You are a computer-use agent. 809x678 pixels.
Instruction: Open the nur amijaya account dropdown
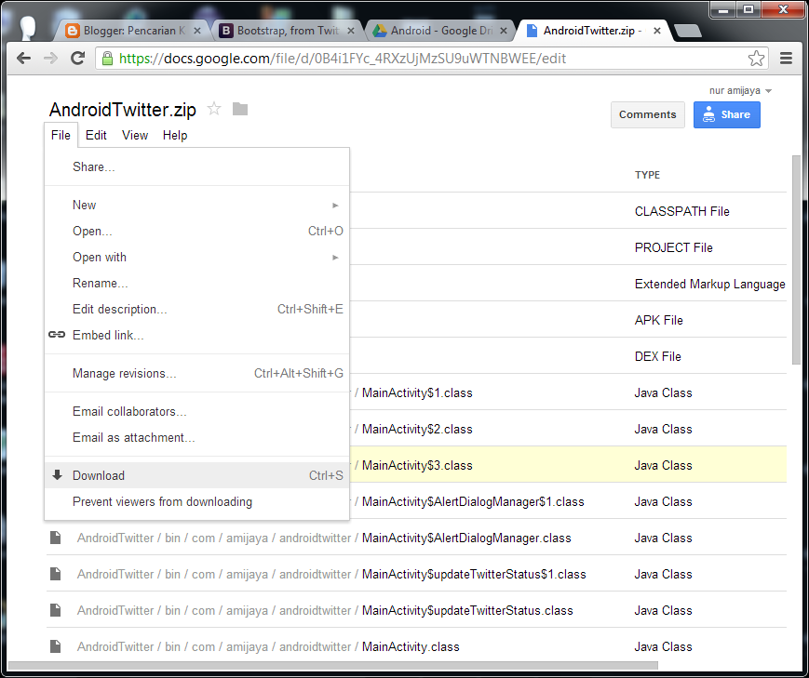(x=740, y=91)
